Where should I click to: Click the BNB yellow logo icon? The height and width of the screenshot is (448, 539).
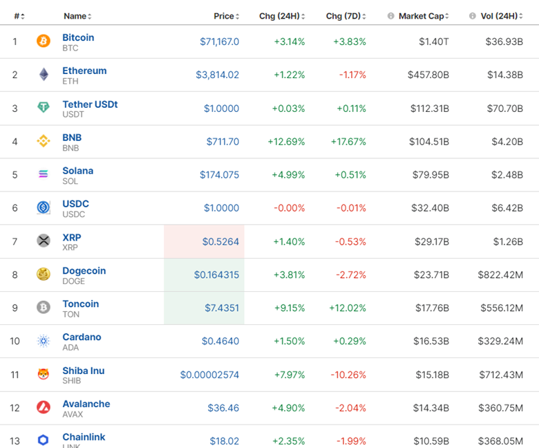click(x=44, y=141)
